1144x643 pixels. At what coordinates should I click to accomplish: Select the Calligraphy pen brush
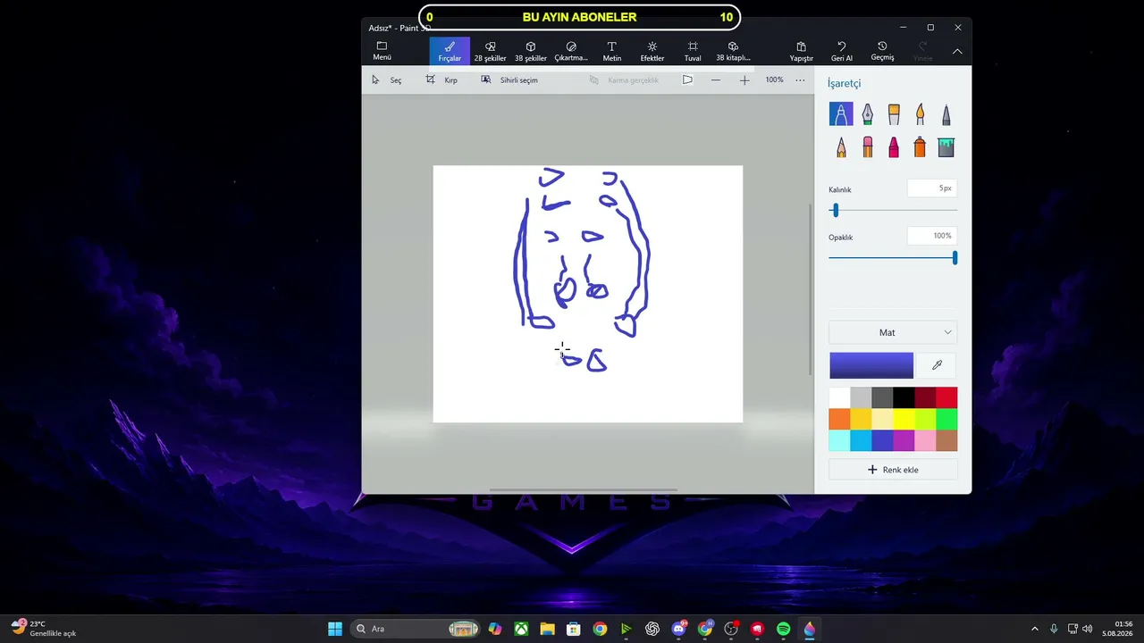tap(867, 114)
